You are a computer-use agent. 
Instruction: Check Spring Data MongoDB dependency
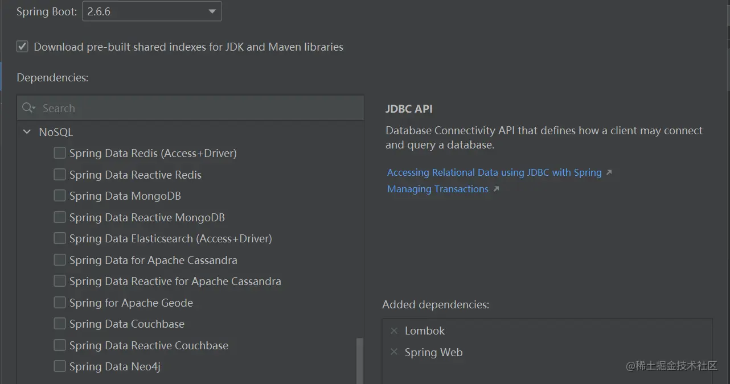(x=60, y=196)
